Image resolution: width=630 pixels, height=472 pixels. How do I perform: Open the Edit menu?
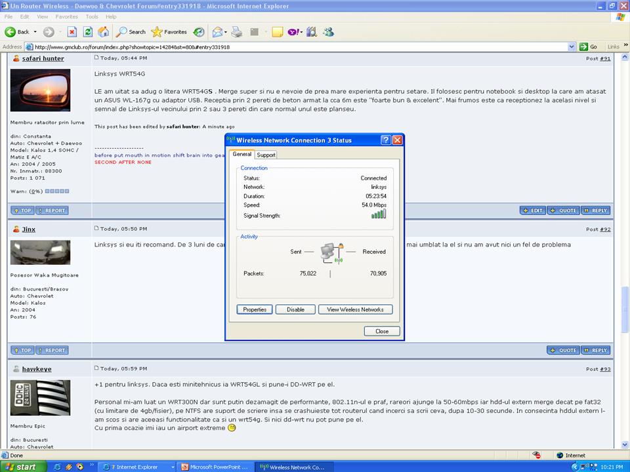click(x=24, y=16)
